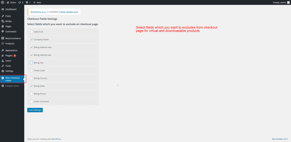Click the Collapse menu arrow icon
Screen dimensions: 291x142
(3, 86)
